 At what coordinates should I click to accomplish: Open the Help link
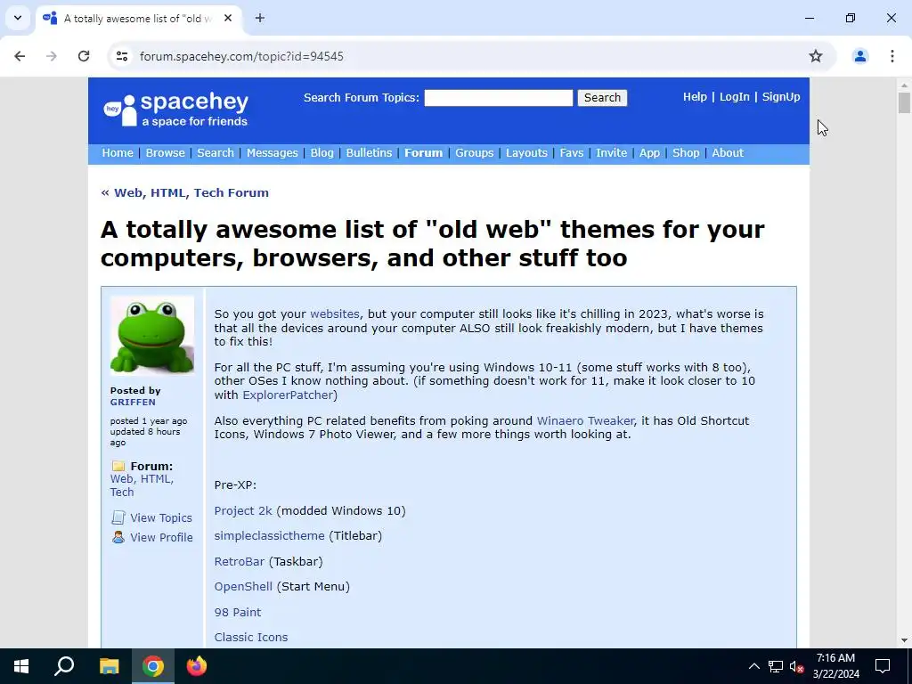point(695,97)
